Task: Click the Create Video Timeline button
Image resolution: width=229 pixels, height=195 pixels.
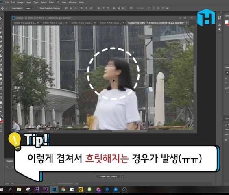Action: point(108,176)
